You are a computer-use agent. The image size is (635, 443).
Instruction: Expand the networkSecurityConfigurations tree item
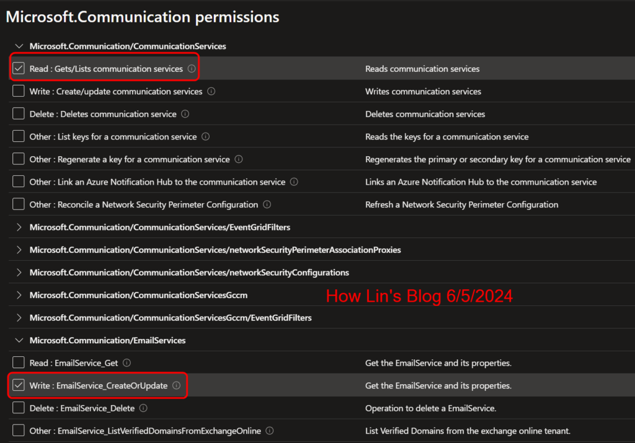(19, 272)
